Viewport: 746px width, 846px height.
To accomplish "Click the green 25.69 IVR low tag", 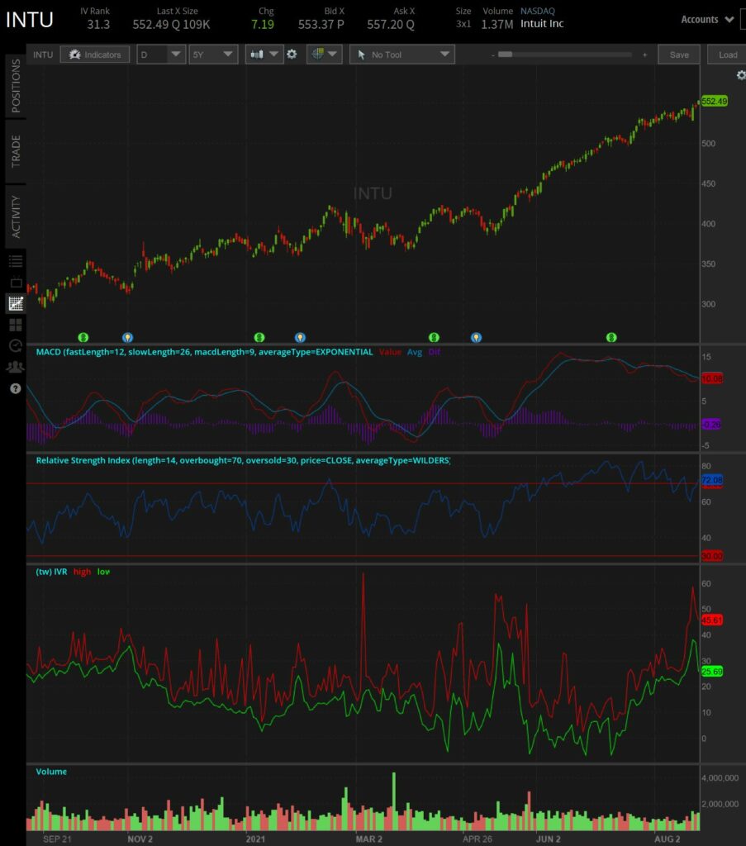I will coord(712,671).
